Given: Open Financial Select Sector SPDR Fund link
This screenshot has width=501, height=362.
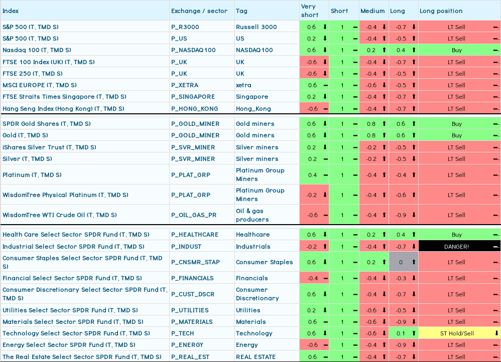Looking at the screenshot, I should [72, 278].
